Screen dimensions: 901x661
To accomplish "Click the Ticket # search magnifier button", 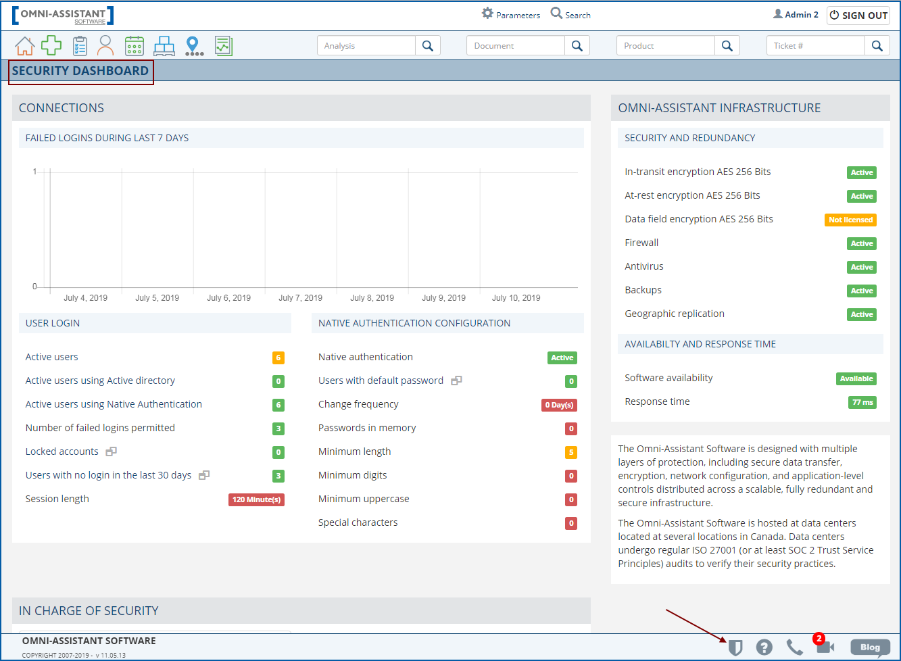I will pos(877,45).
